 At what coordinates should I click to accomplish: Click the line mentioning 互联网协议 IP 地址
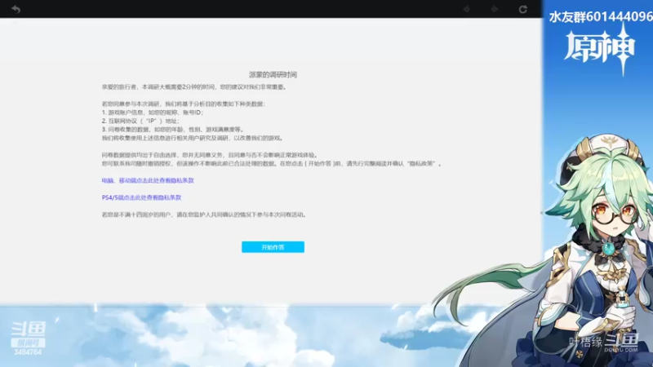(140, 121)
